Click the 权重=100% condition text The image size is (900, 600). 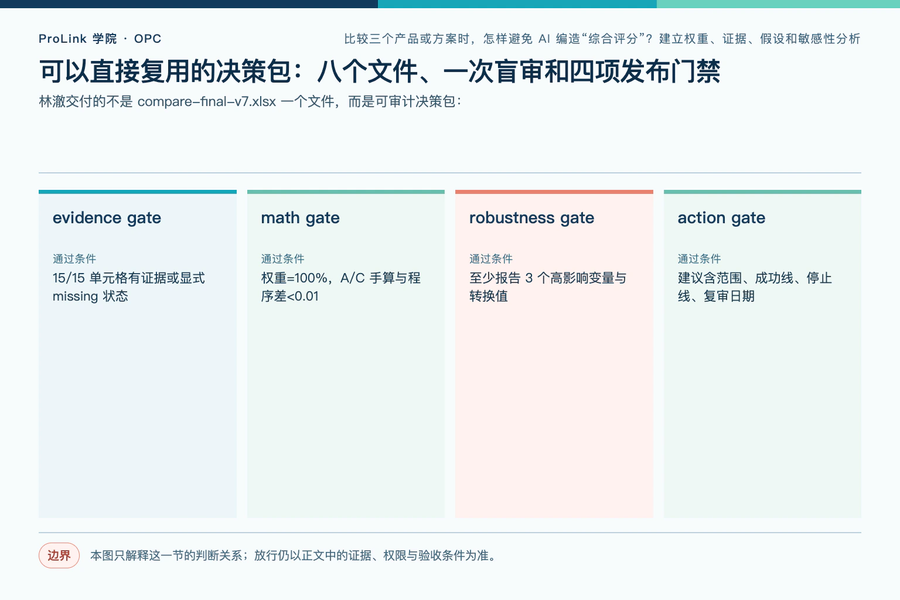(341, 287)
